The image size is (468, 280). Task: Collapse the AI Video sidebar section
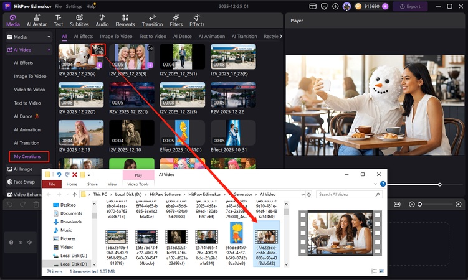(x=47, y=50)
